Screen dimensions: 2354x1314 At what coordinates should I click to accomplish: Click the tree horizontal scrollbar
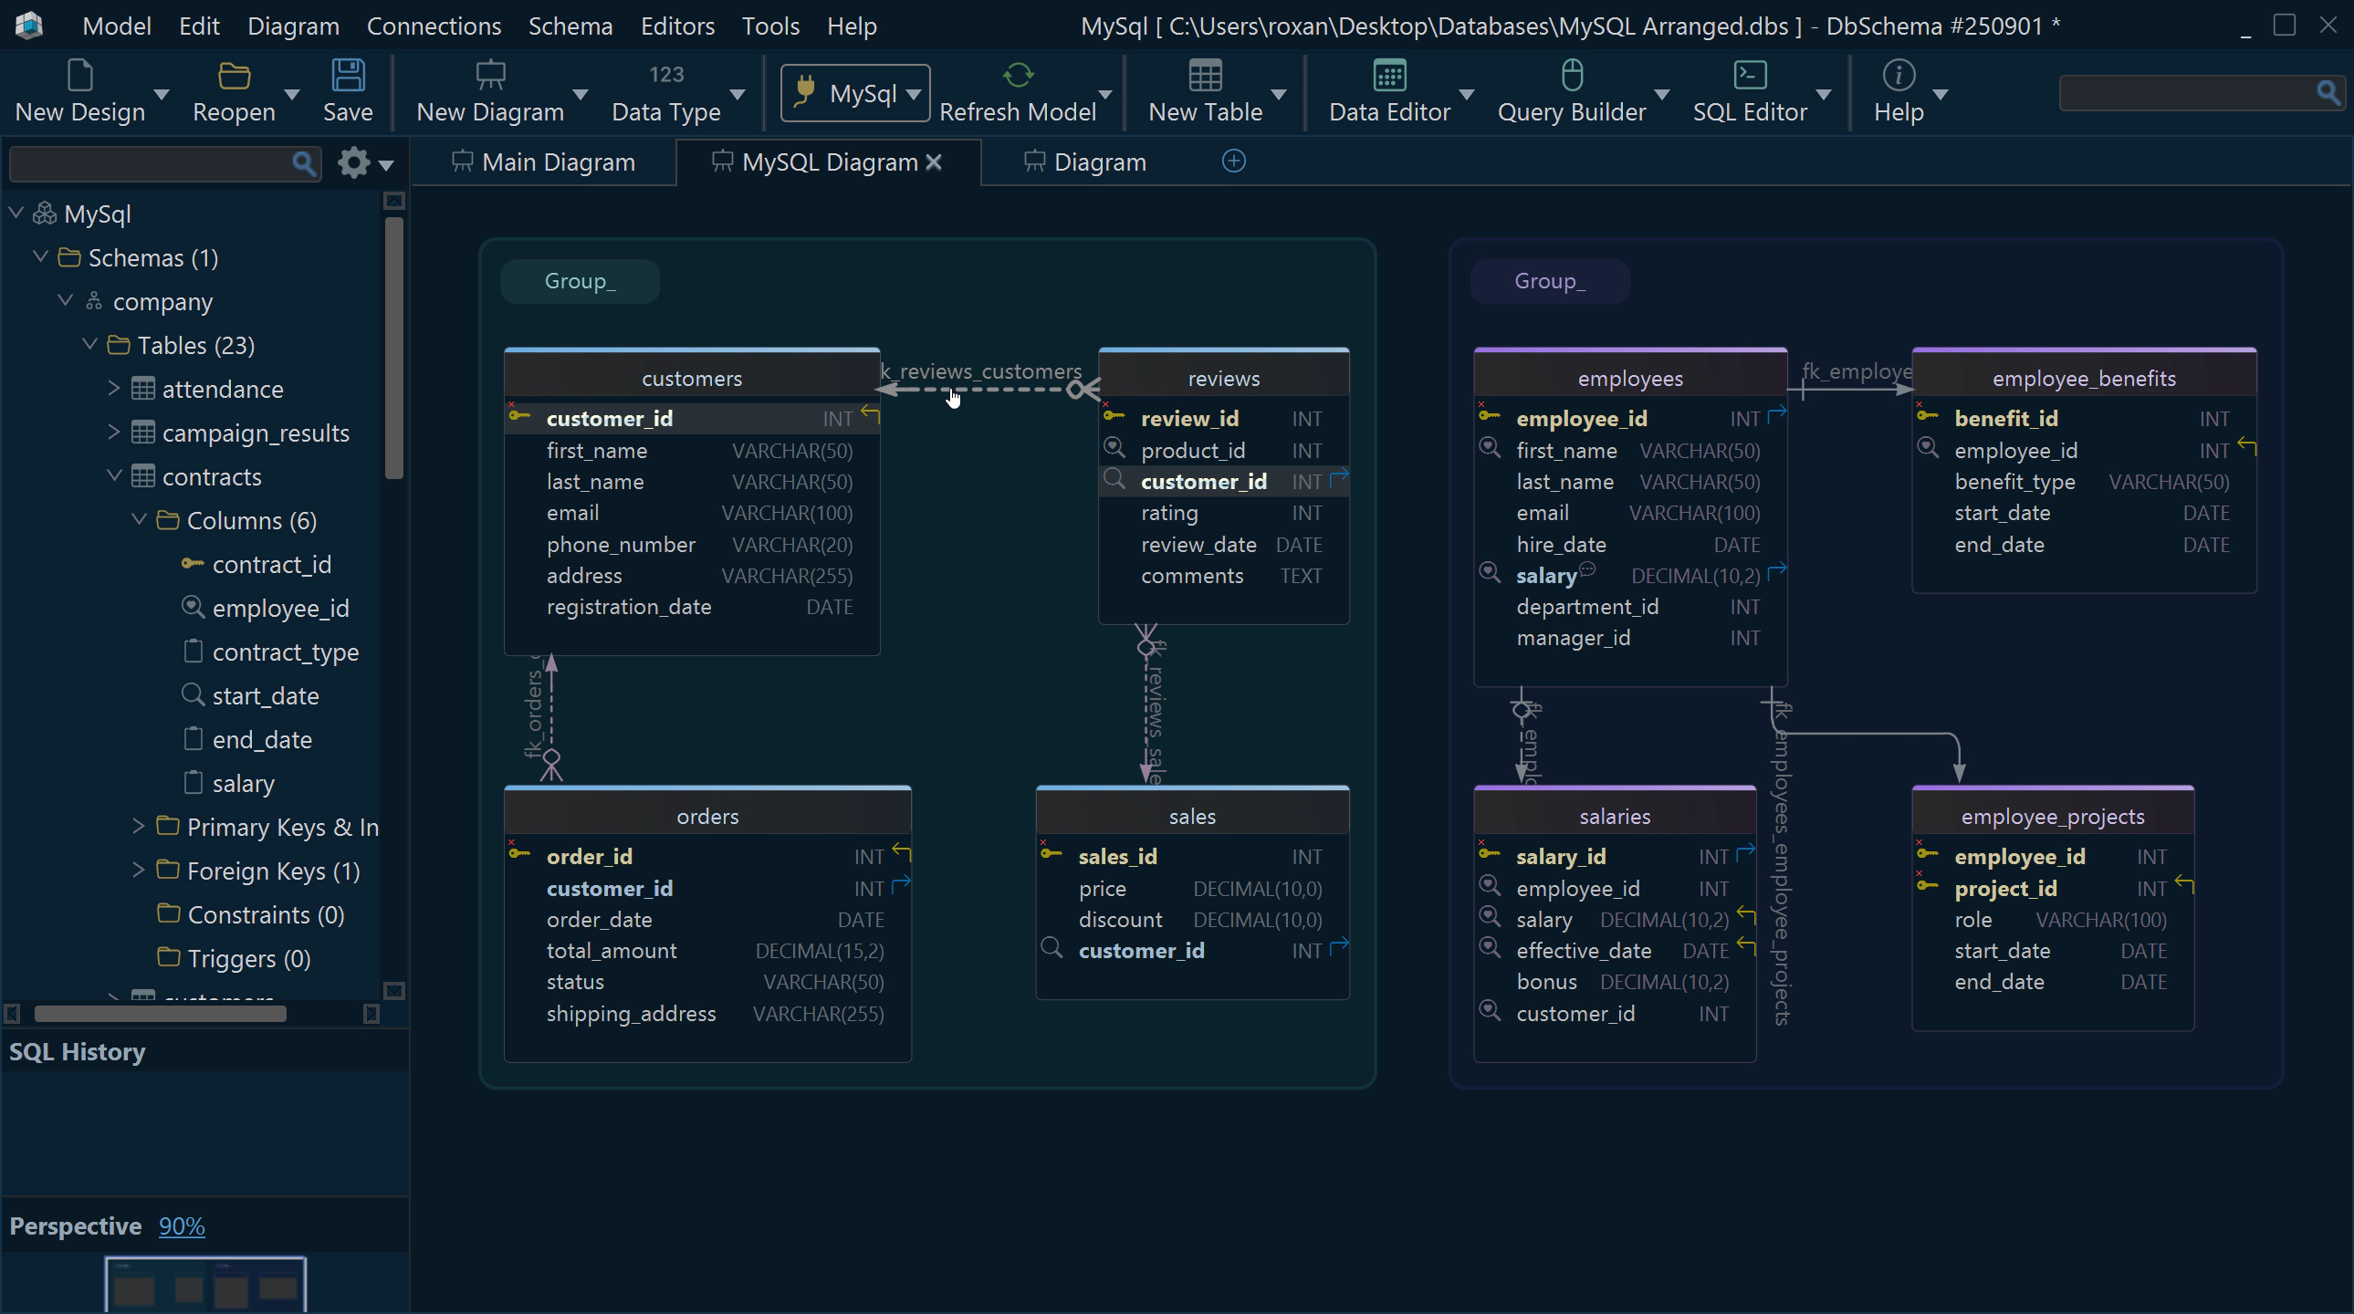pos(160,1014)
